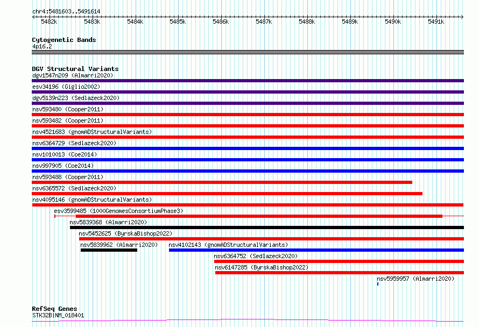Click the 5485k ruler tick label
The width and height of the screenshot is (479, 327).
point(178,22)
